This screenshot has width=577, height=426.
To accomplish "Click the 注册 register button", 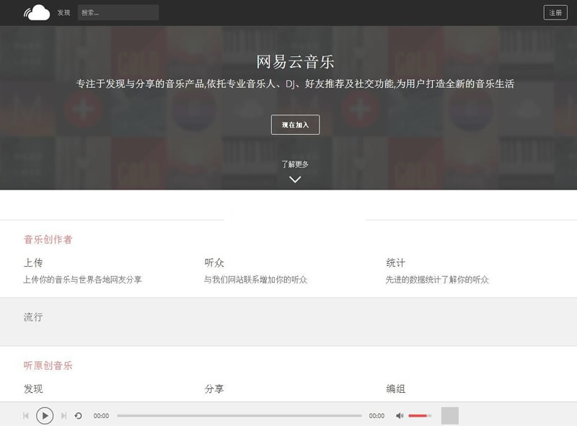I will coord(555,12).
